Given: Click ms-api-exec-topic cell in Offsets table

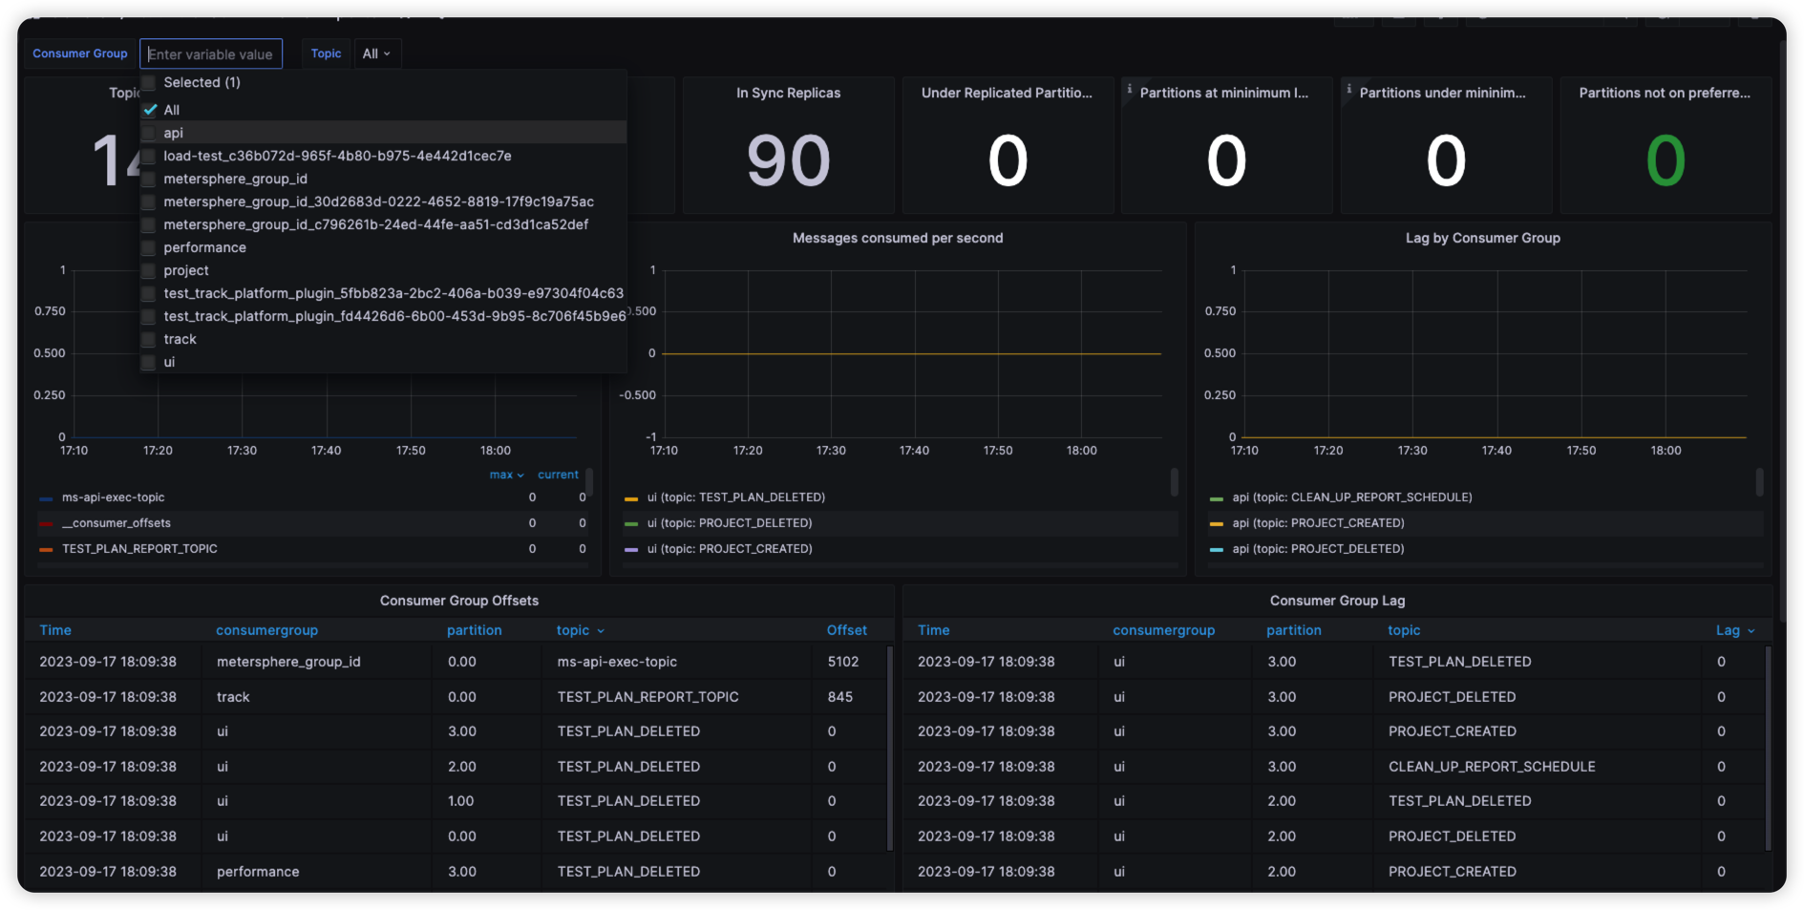Looking at the screenshot, I should tap(617, 662).
